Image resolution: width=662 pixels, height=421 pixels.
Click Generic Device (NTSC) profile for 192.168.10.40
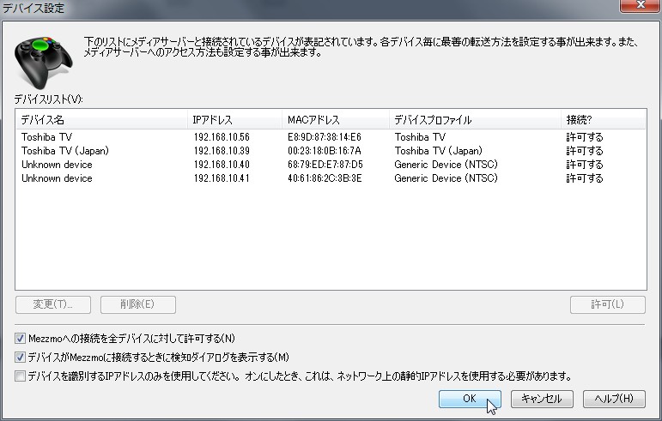446,165
